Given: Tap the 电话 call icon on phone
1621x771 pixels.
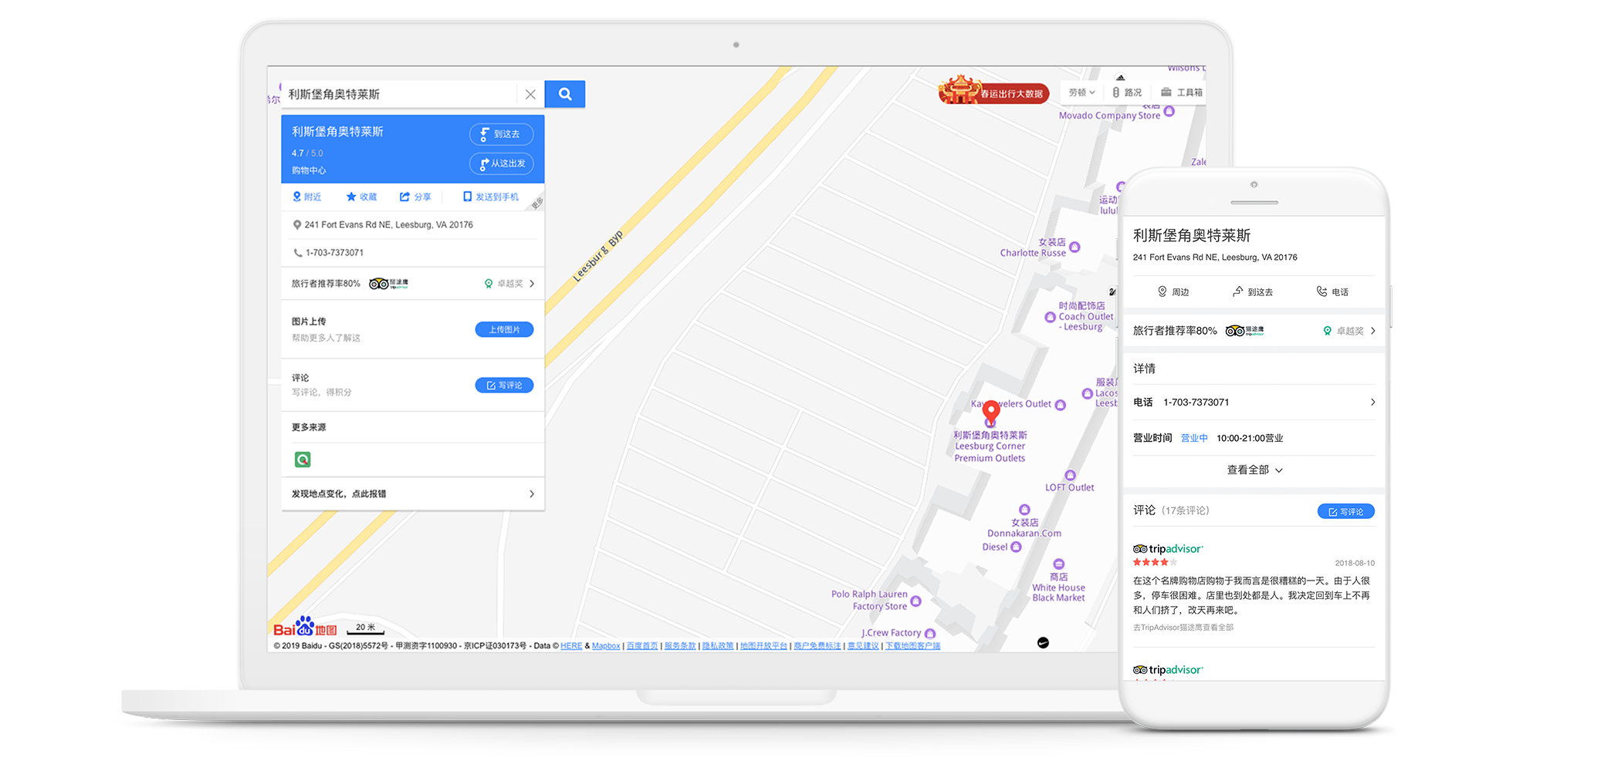Looking at the screenshot, I should (1332, 292).
